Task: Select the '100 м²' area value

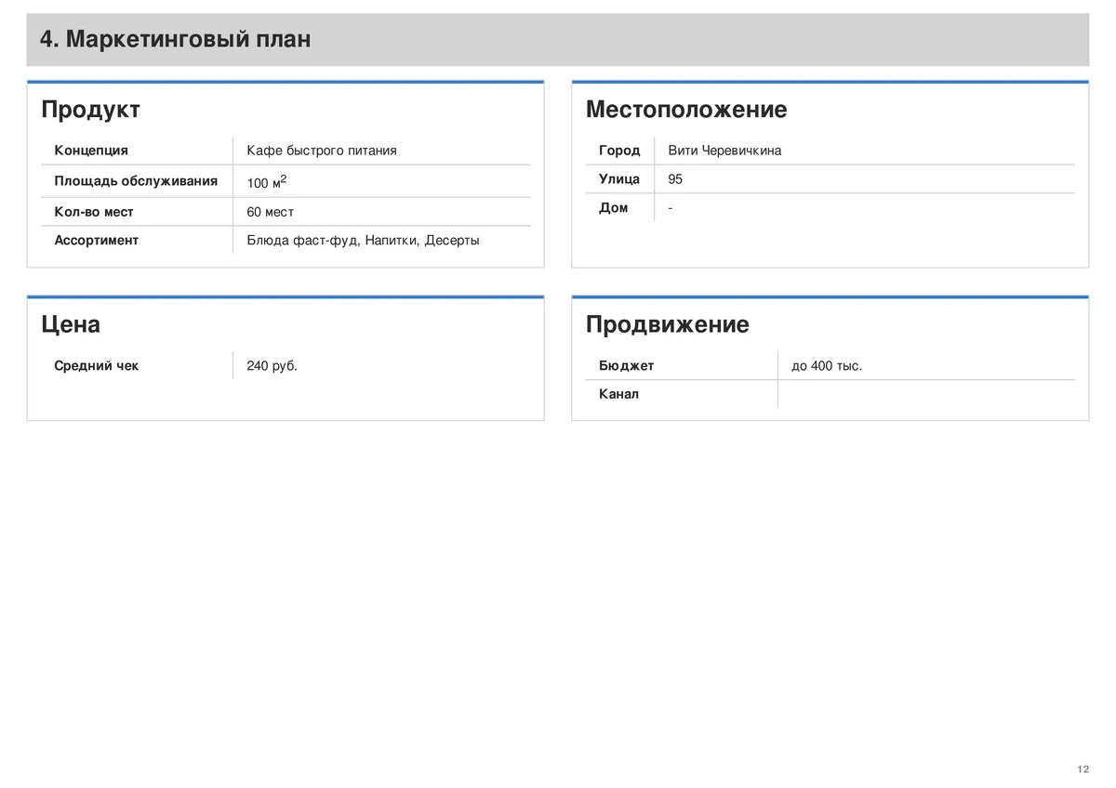Action: click(267, 182)
